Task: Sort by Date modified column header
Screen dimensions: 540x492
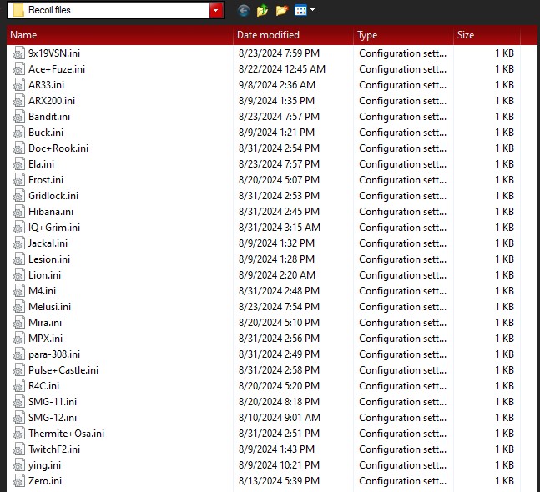Action: click(x=294, y=35)
